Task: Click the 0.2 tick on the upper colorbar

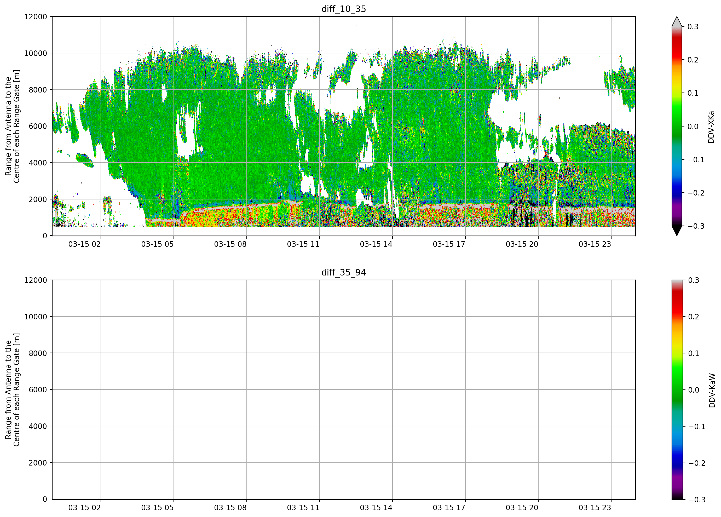Action: (693, 60)
